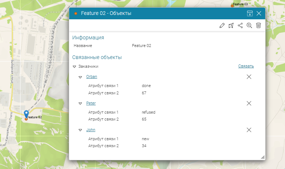Remove the Peter relation
The height and width of the screenshot is (169, 285).
(249, 103)
